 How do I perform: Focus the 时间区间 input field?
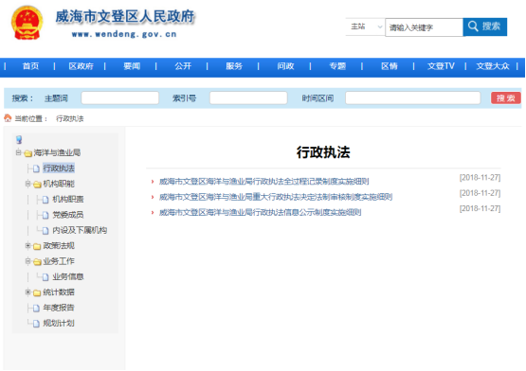[413, 98]
